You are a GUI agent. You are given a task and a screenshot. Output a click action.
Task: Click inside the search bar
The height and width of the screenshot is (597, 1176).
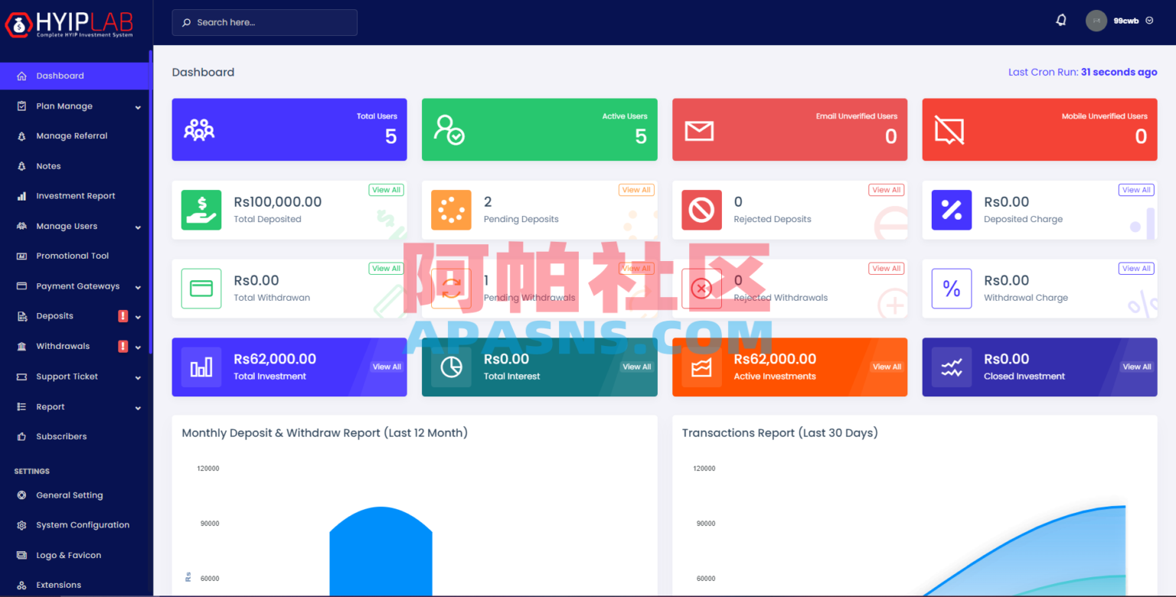point(264,22)
